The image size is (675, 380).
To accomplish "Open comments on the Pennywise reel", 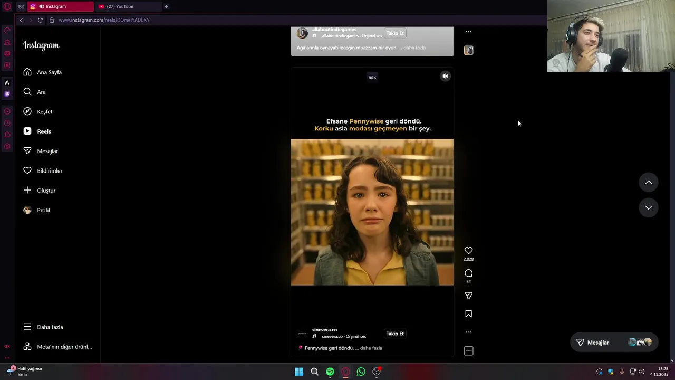I will click(x=468, y=273).
